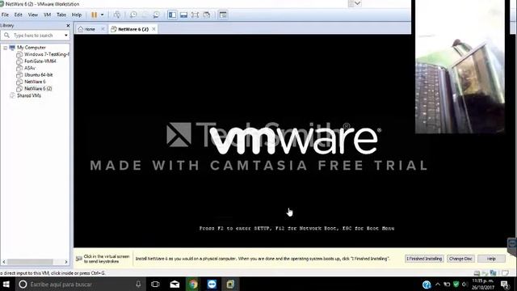Select My Computer in the library
517x291 pixels.
pos(32,48)
